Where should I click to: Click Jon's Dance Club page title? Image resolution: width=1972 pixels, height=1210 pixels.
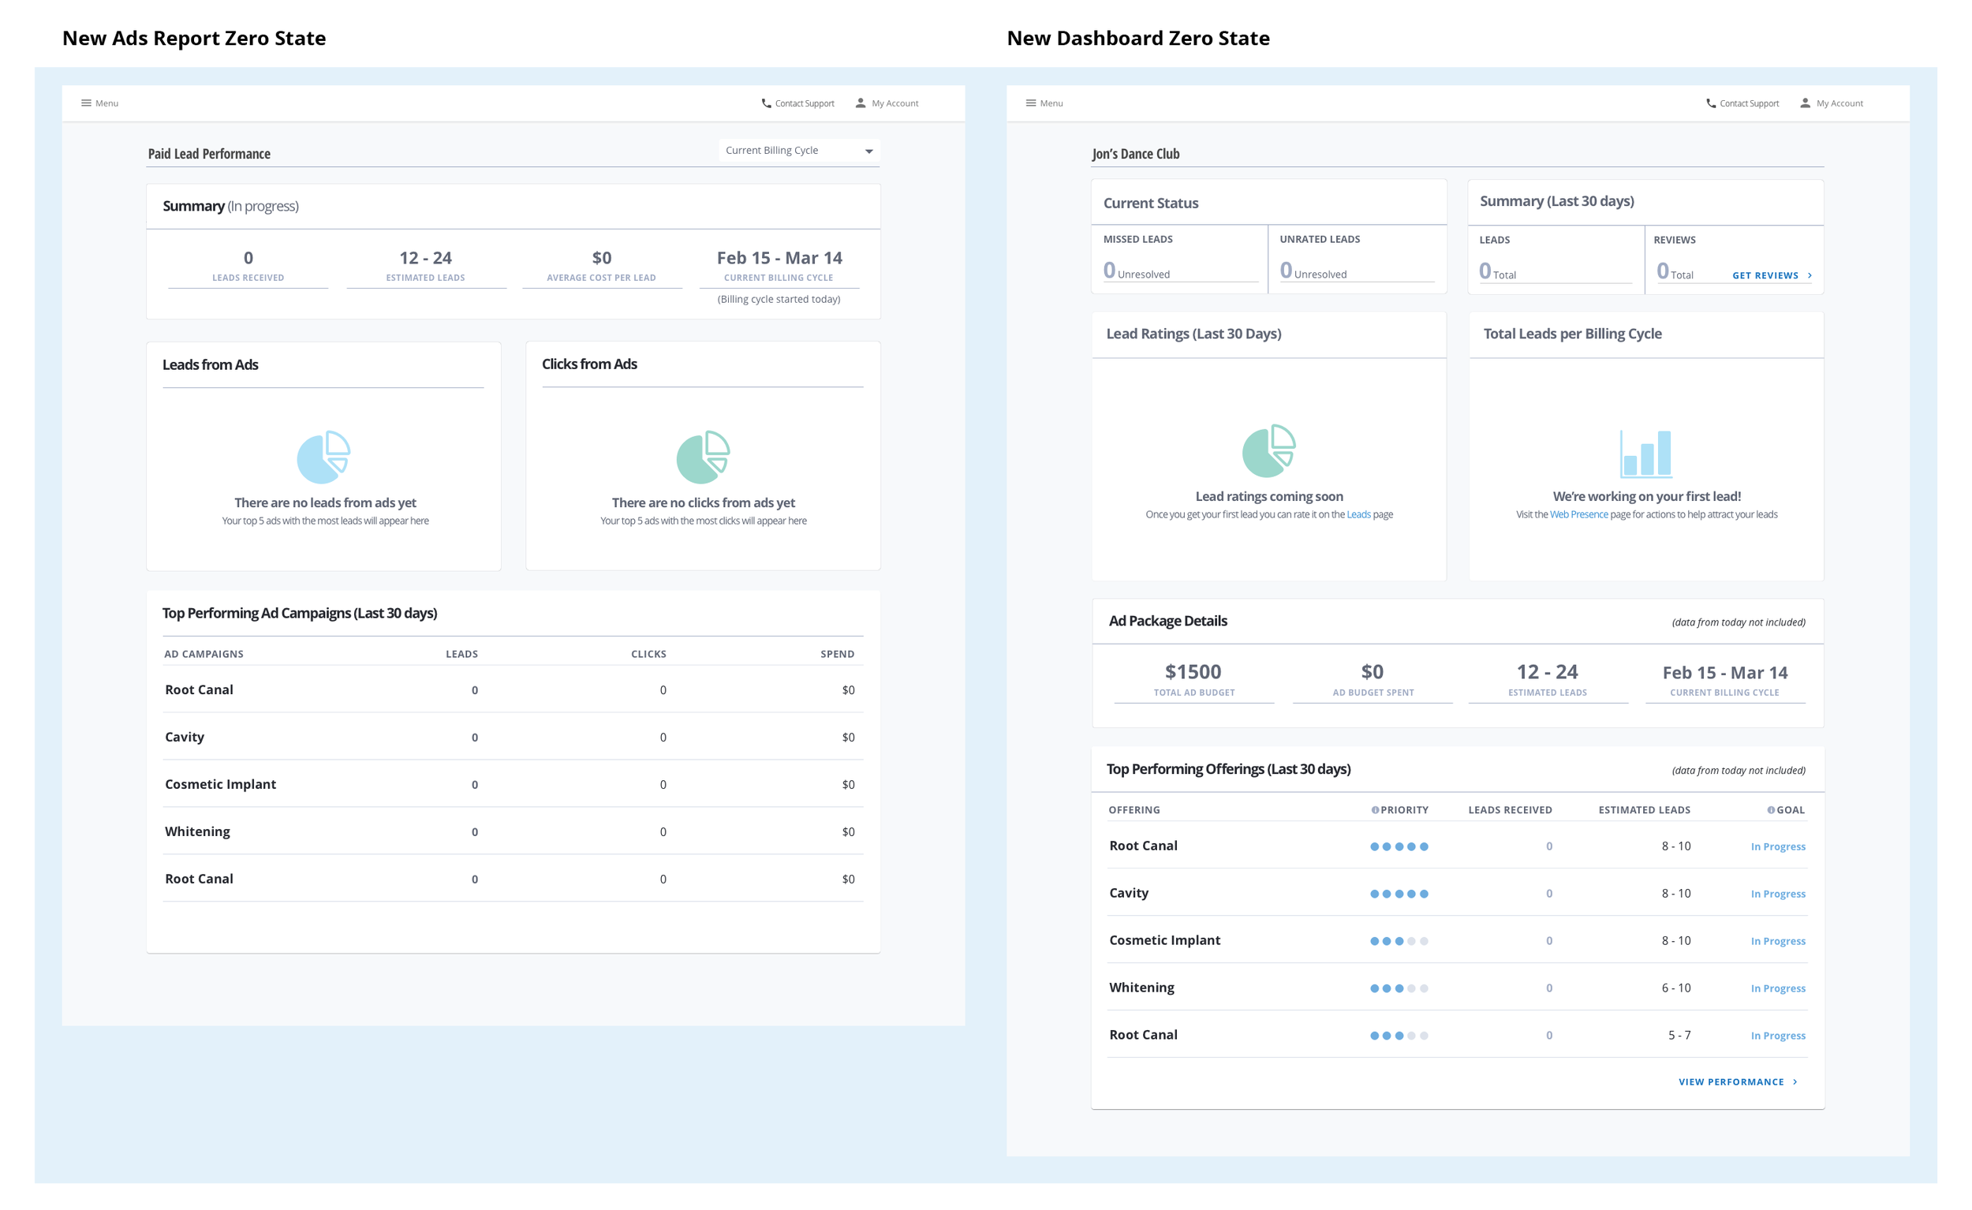1136,154
